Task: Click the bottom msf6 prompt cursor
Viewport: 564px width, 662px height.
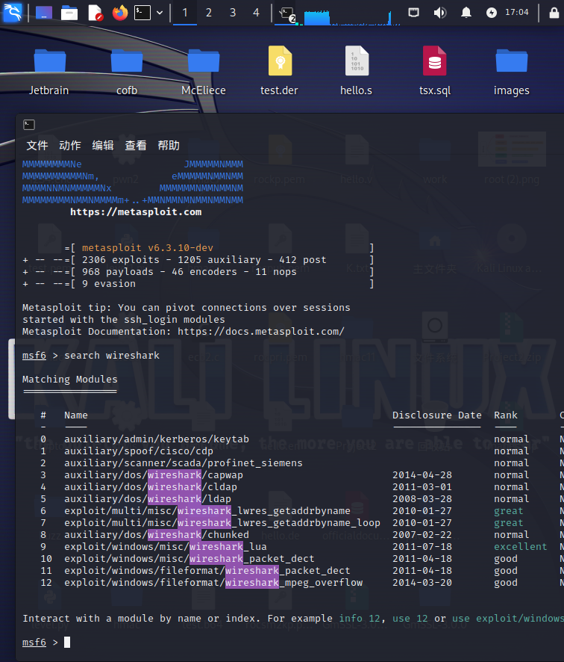Action: coord(67,642)
